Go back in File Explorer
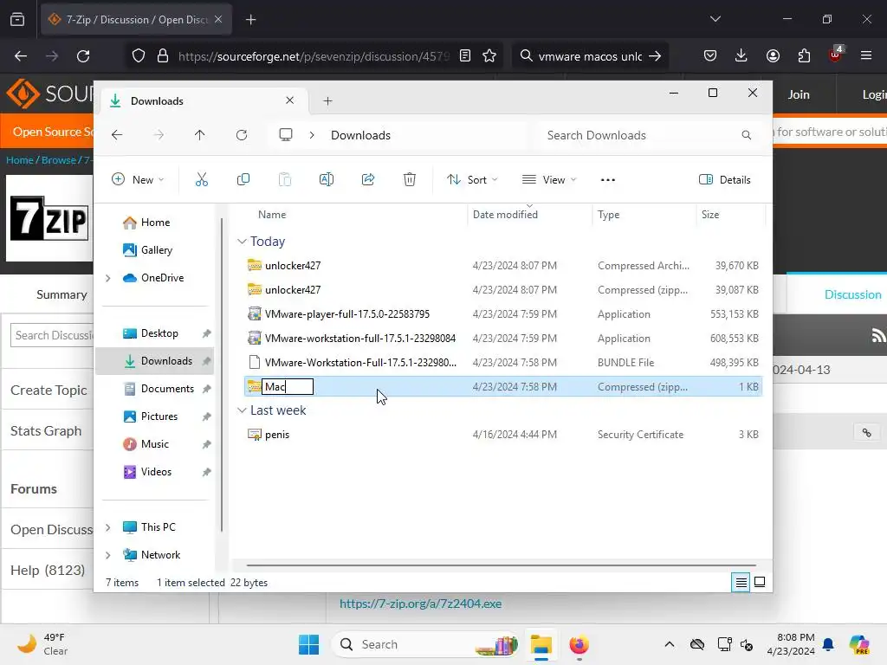 [x=117, y=135]
